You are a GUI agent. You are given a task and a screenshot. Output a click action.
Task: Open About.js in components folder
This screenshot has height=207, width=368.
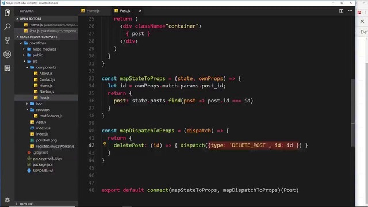pos(46,74)
